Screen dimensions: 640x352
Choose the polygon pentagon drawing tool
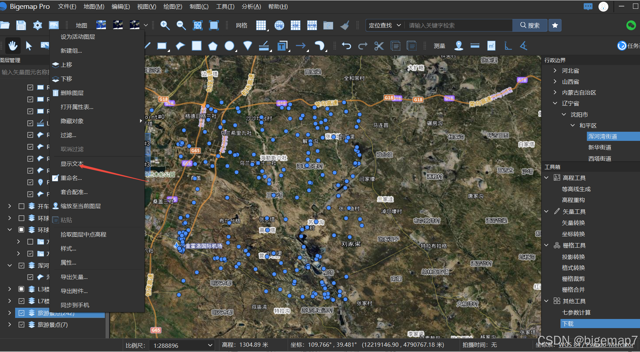(x=213, y=46)
